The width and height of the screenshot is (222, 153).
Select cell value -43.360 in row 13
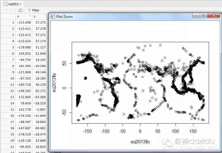40,97
